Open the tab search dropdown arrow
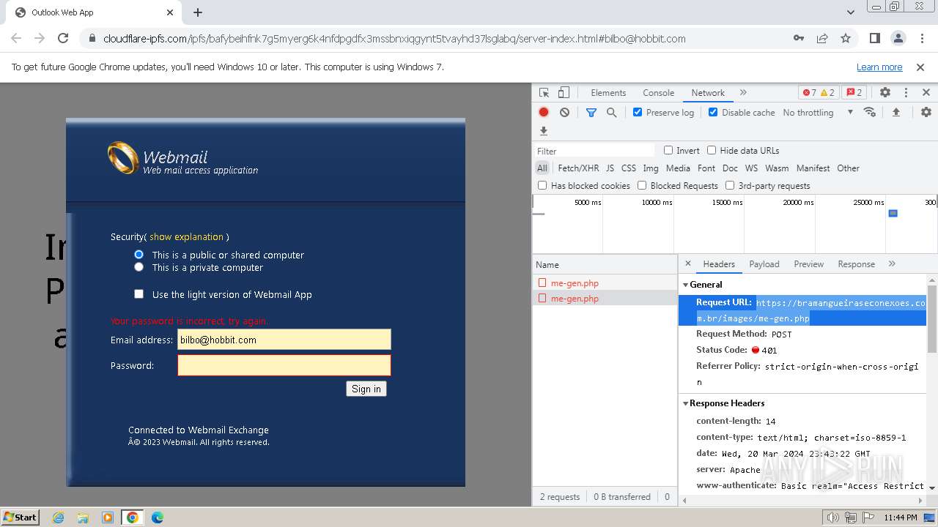The height and width of the screenshot is (527, 938). [850, 12]
